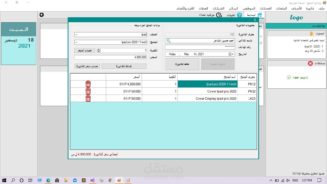
Task: Open the الشركات menu
Action: click(218, 8)
